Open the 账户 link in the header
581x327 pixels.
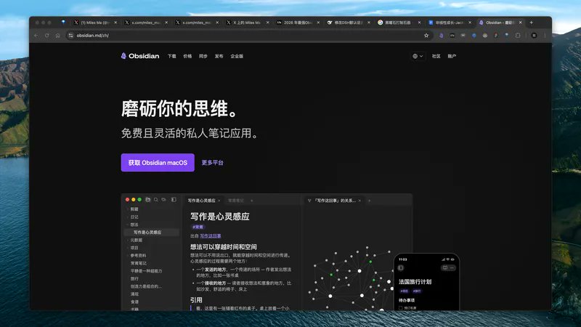tap(452, 57)
